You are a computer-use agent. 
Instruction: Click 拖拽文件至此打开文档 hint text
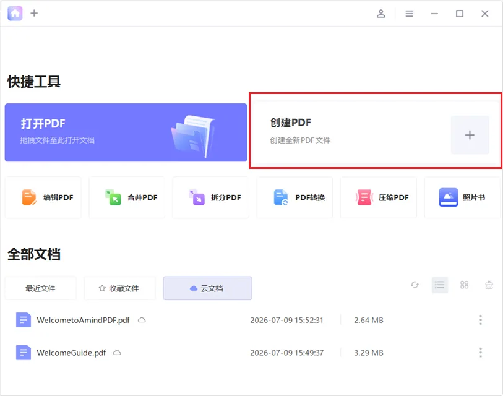pyautogui.click(x=57, y=140)
